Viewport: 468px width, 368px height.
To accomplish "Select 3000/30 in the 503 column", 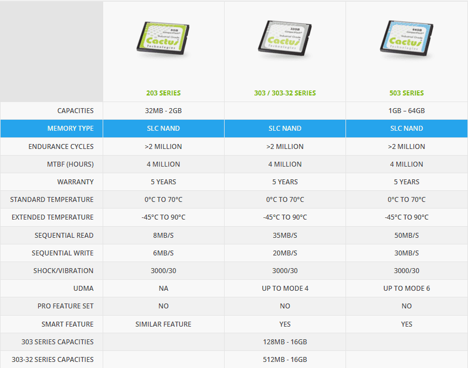I will click(407, 270).
